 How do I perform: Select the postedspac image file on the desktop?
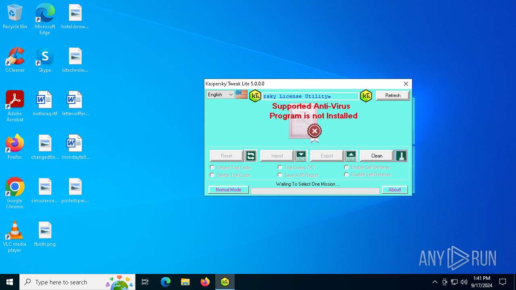click(x=75, y=191)
